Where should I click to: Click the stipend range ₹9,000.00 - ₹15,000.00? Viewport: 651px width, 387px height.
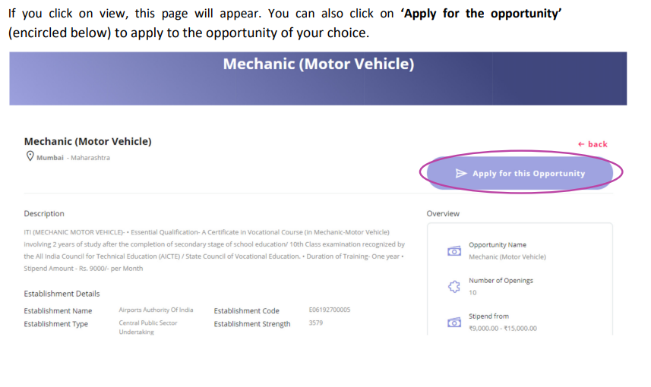pyautogui.click(x=502, y=328)
